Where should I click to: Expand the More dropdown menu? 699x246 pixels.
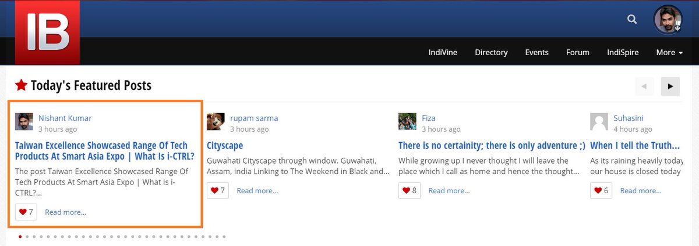pyautogui.click(x=669, y=52)
